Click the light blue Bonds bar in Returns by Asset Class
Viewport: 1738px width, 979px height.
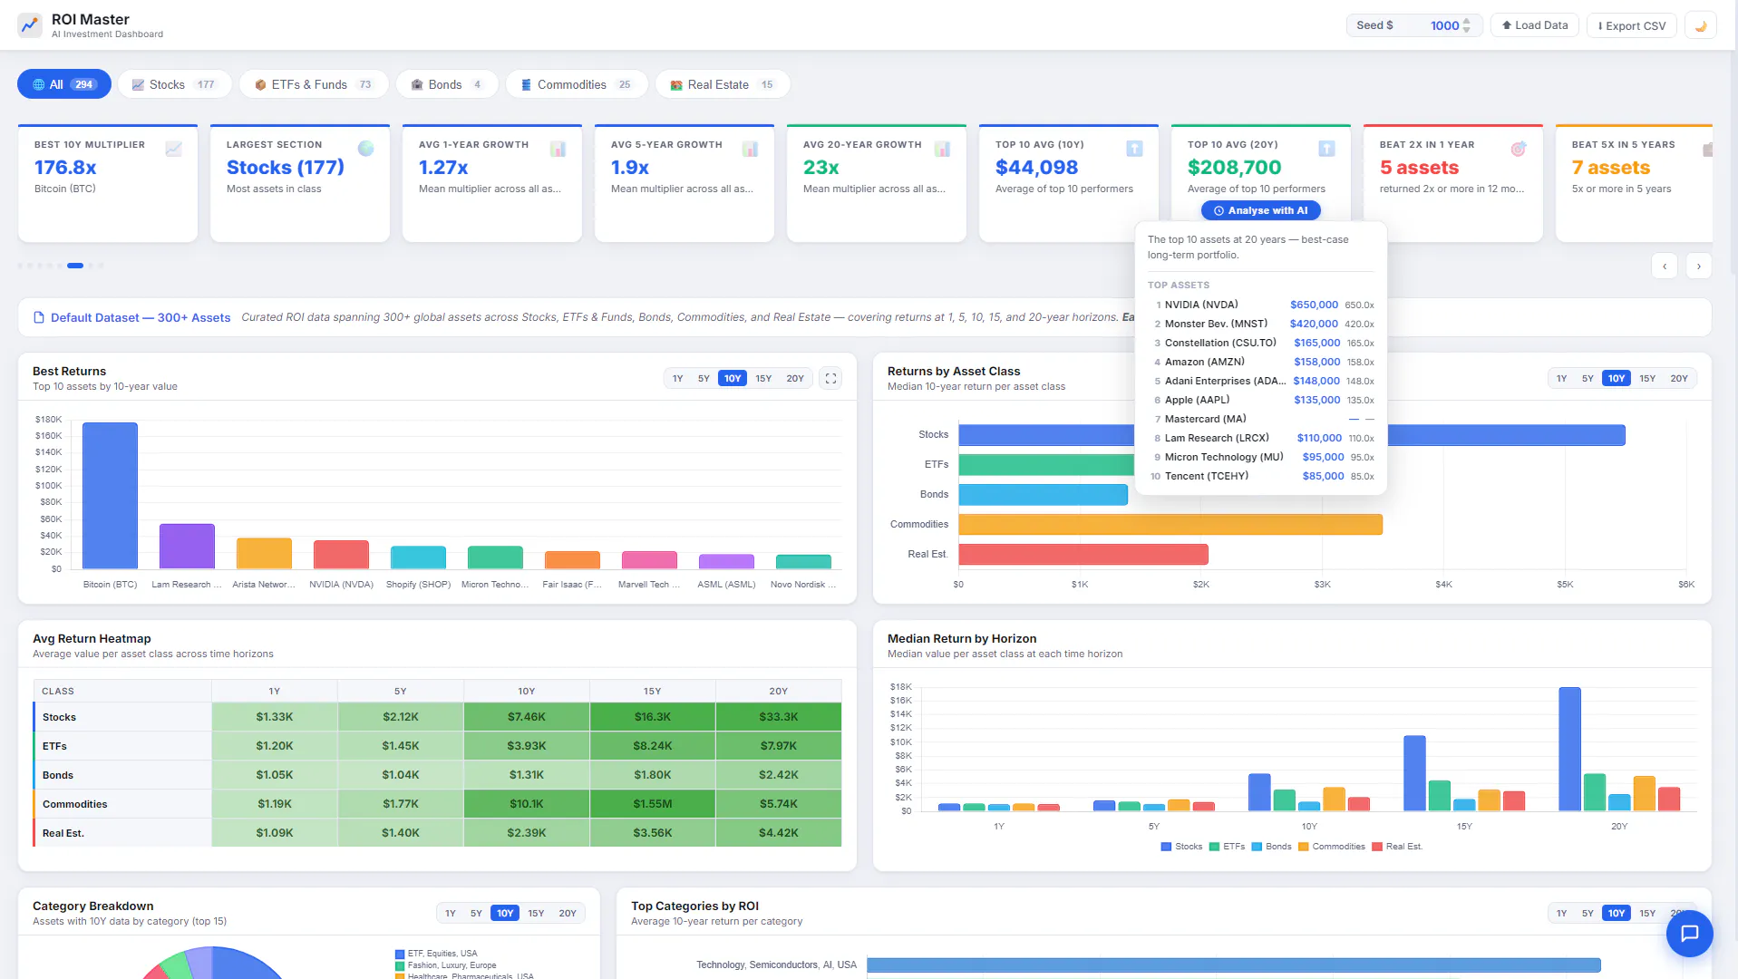pyautogui.click(x=1044, y=495)
